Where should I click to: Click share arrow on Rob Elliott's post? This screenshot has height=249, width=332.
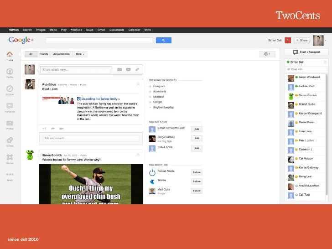point(53,129)
